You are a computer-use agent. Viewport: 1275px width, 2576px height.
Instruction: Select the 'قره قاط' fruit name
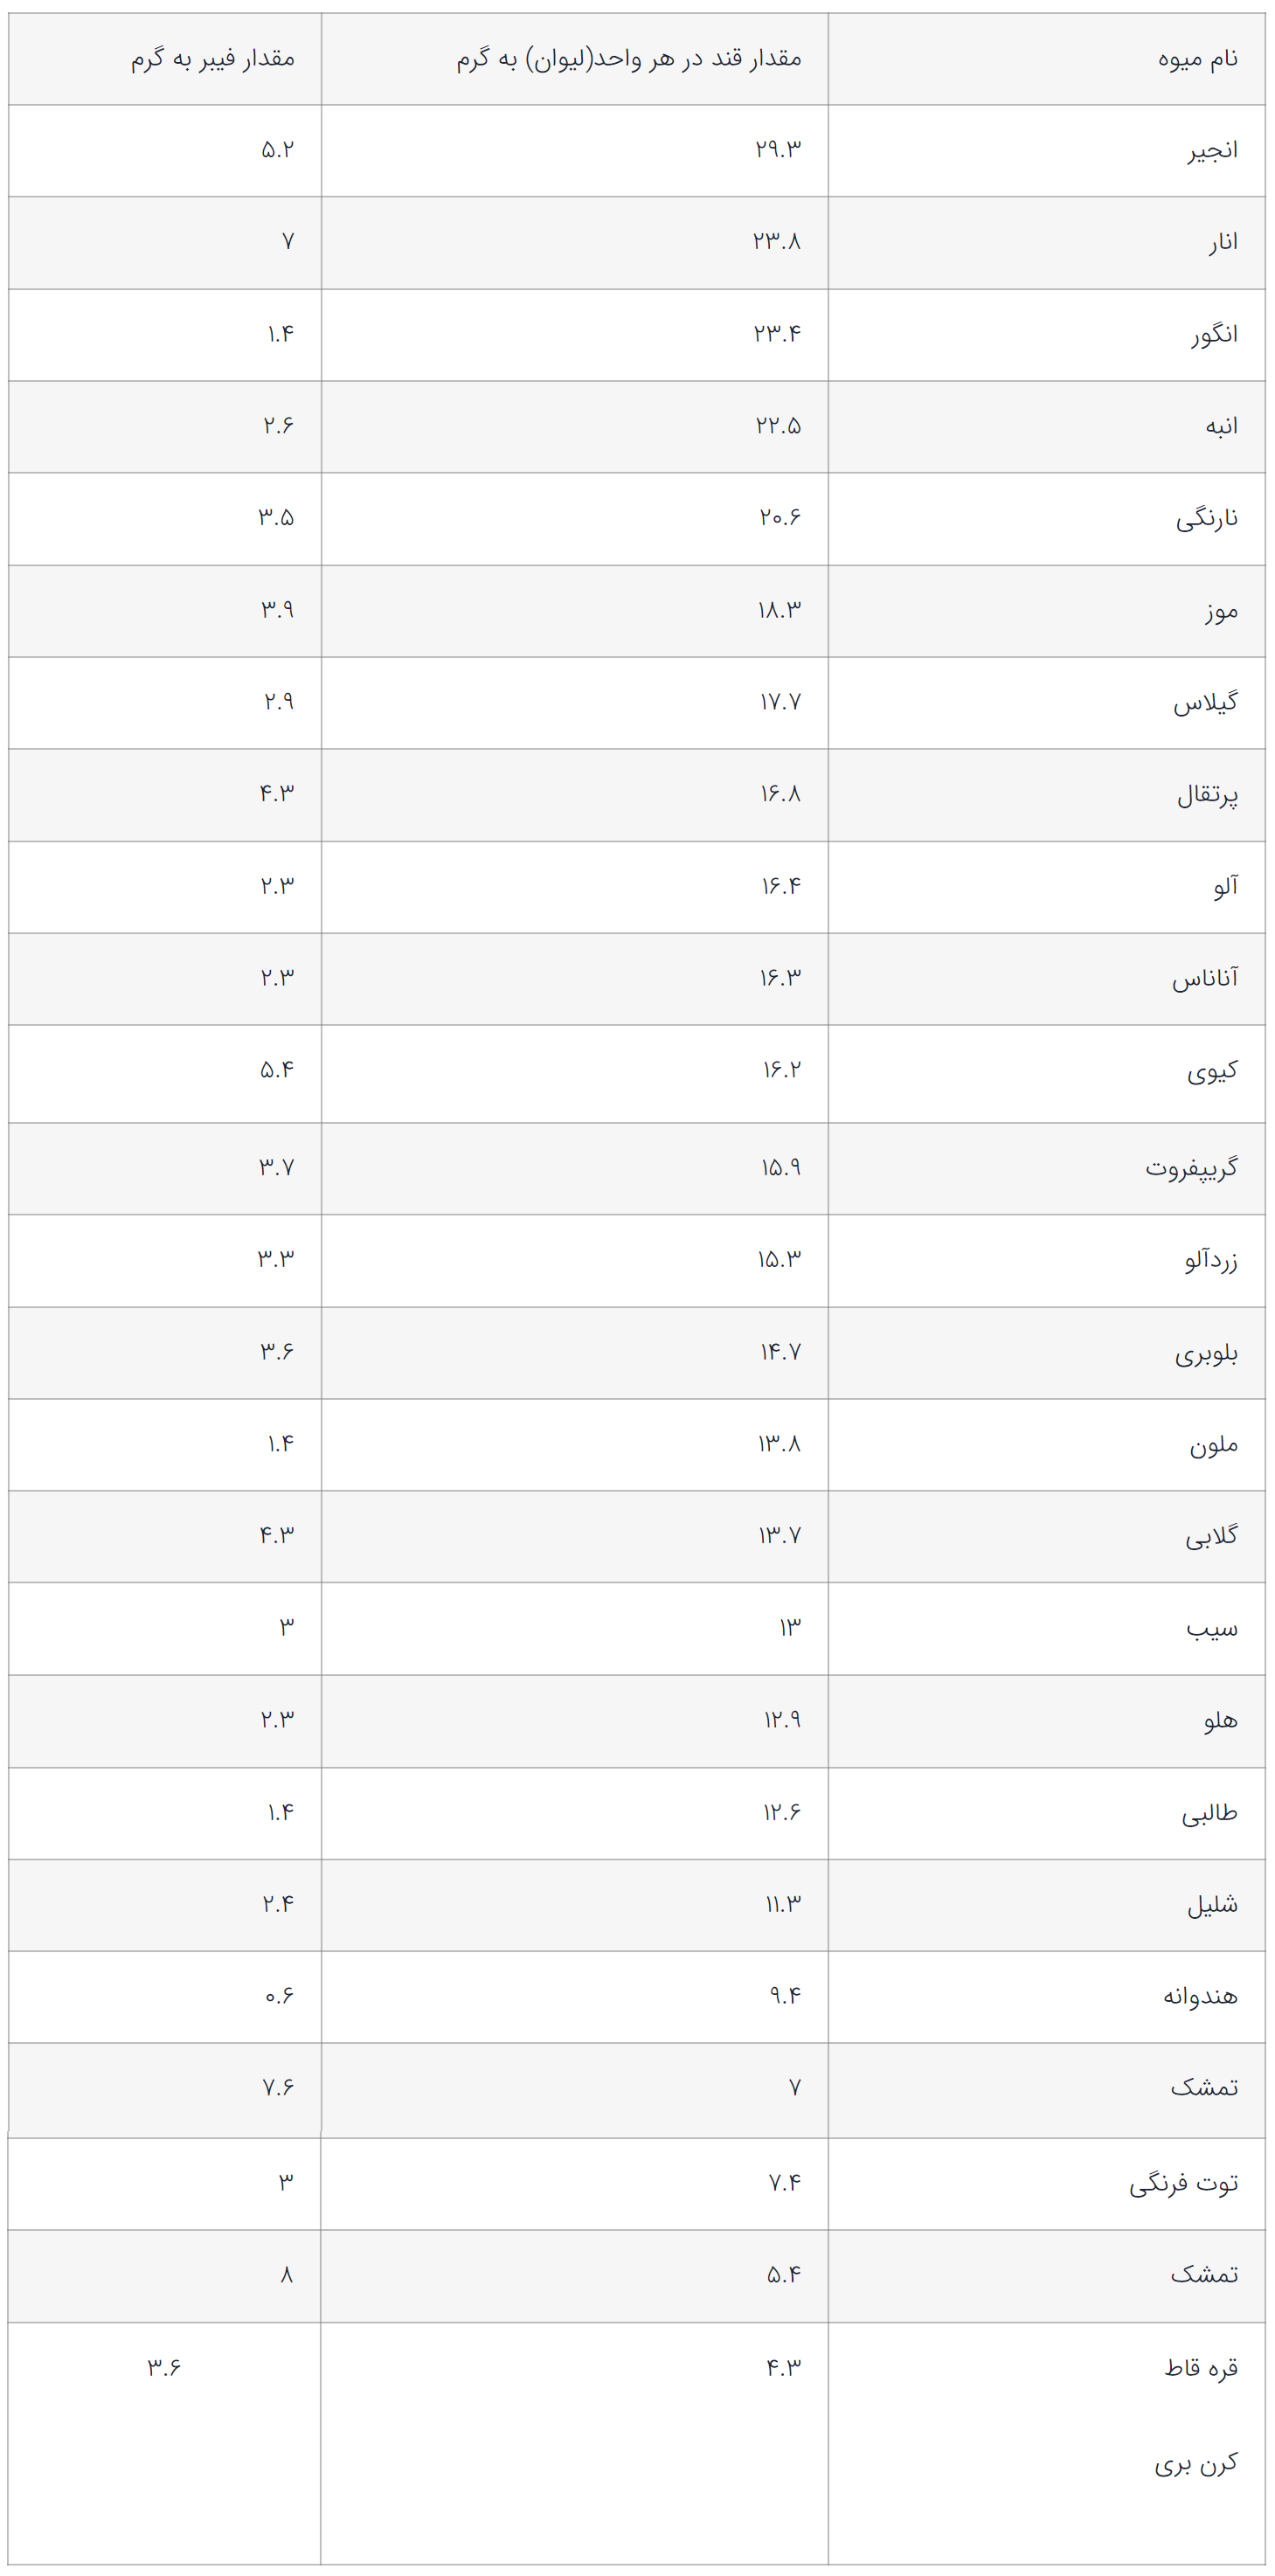[x=1201, y=2367]
